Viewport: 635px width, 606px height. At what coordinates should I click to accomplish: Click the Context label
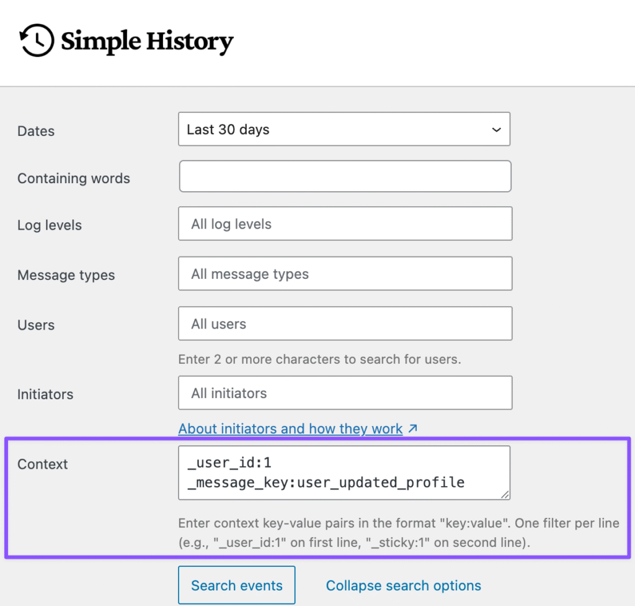tap(43, 464)
